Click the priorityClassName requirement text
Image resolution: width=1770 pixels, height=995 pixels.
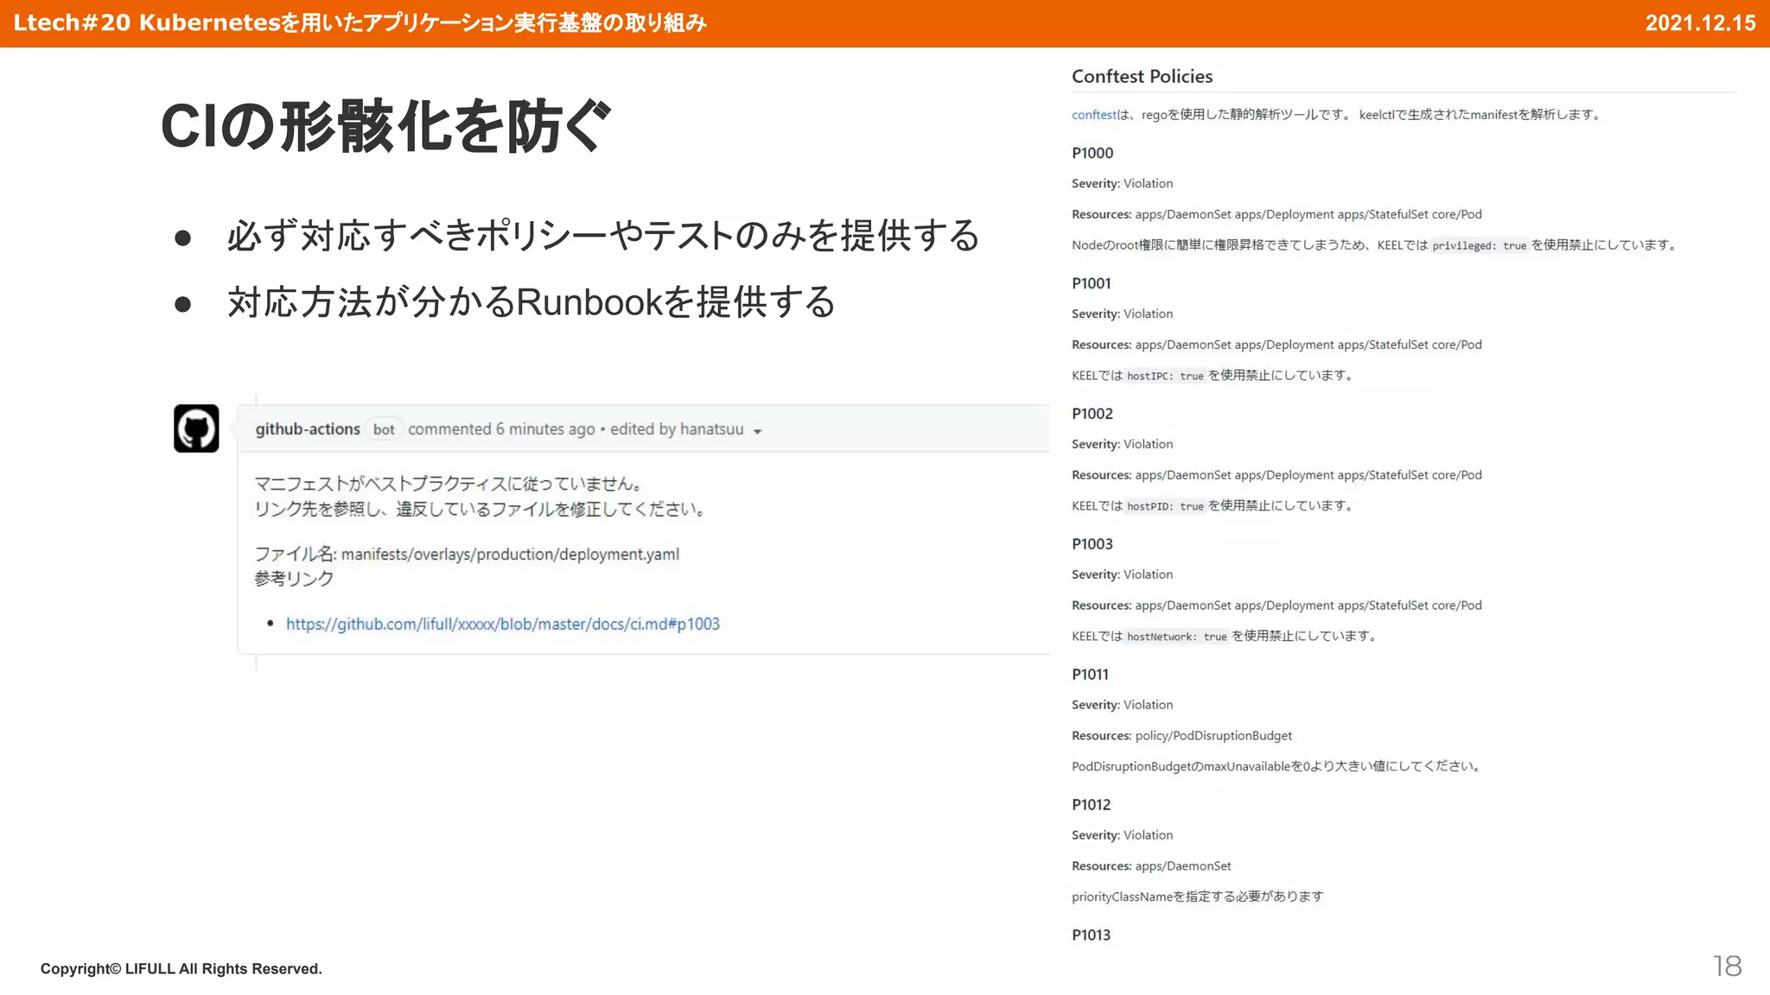[x=1197, y=897]
